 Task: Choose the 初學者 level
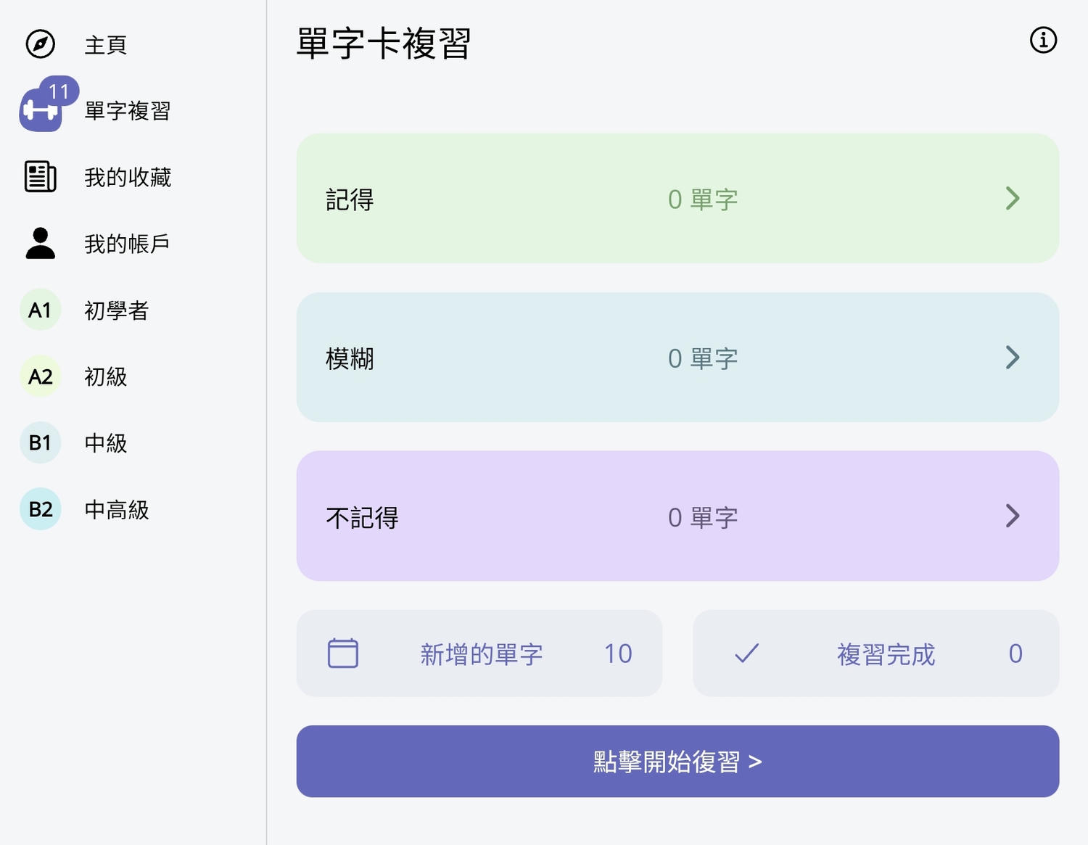[x=117, y=310]
